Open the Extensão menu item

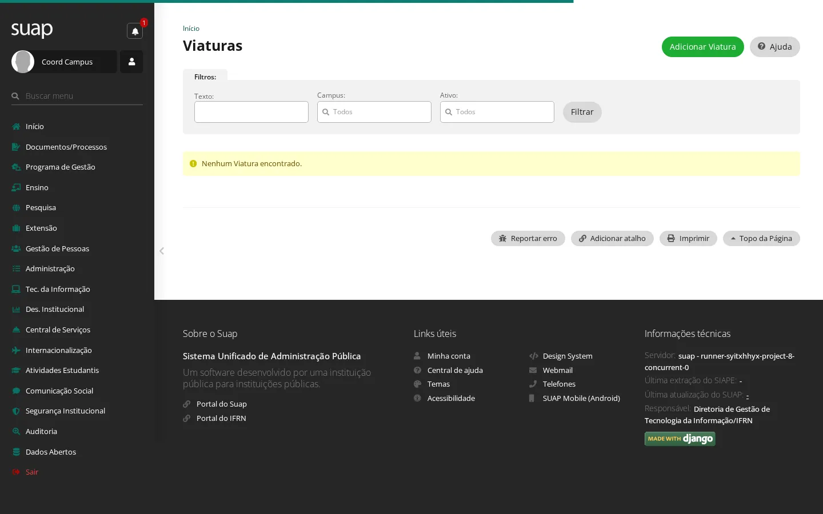click(x=77, y=228)
